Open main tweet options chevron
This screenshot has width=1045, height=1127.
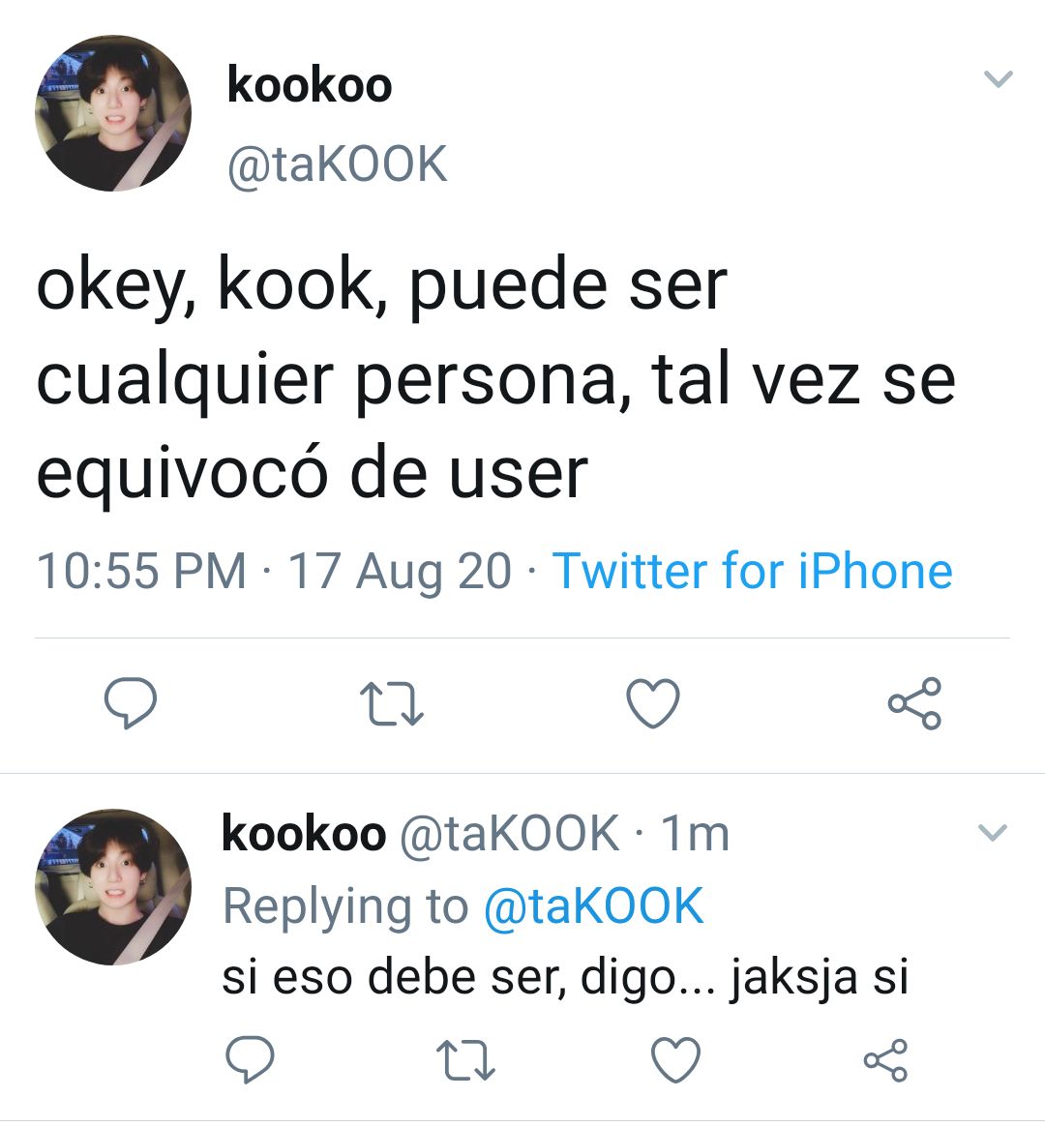coord(998,77)
